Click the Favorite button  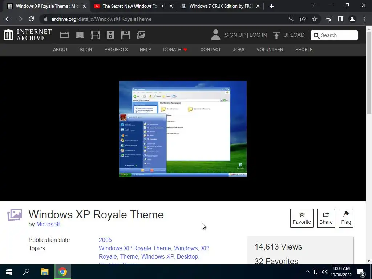coord(302,218)
